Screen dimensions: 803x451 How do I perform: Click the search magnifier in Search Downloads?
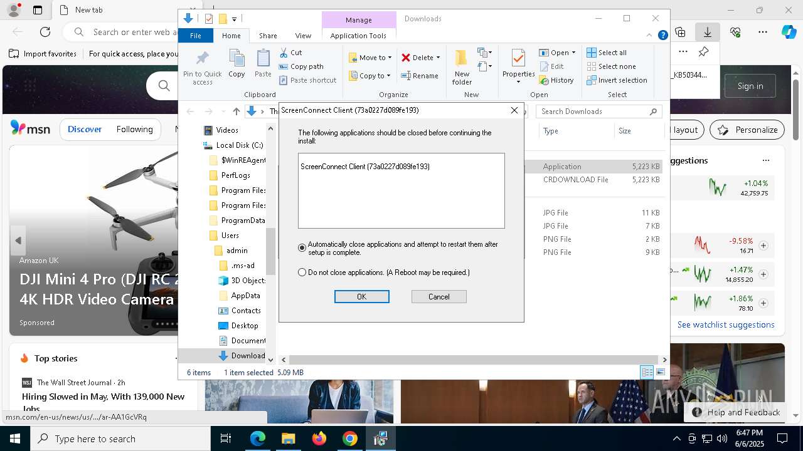tap(653, 111)
